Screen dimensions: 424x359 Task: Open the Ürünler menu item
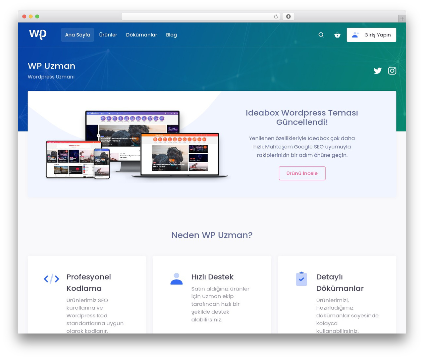coord(108,35)
